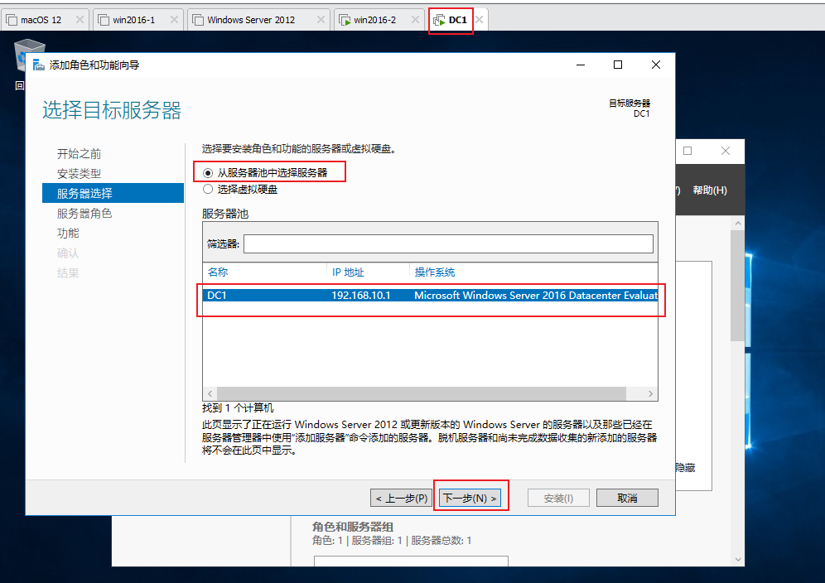
Task: Sort server pool by 名称 column
Action: [x=218, y=272]
